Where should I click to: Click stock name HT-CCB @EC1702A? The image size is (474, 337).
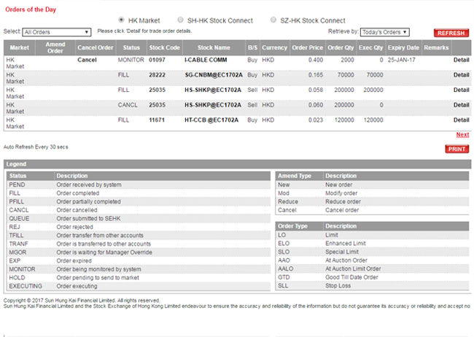coord(211,120)
